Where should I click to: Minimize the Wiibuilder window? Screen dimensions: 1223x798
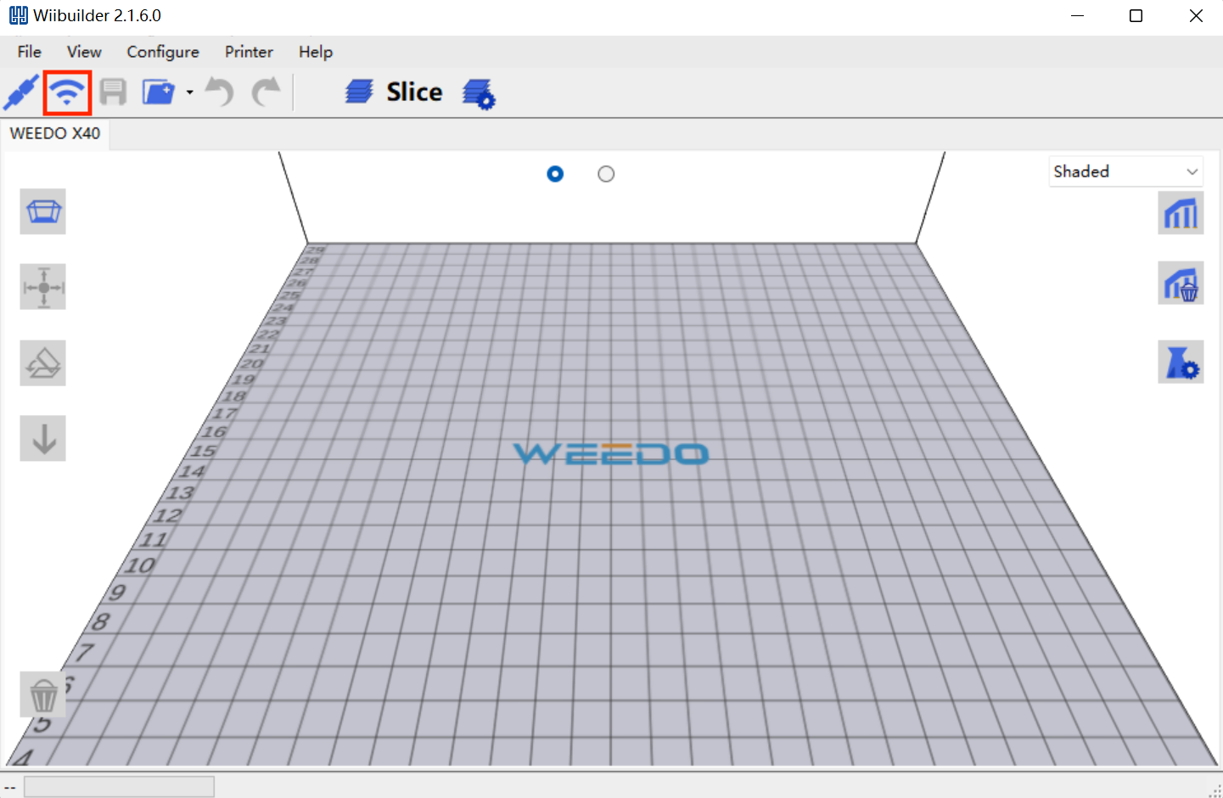(x=1078, y=16)
